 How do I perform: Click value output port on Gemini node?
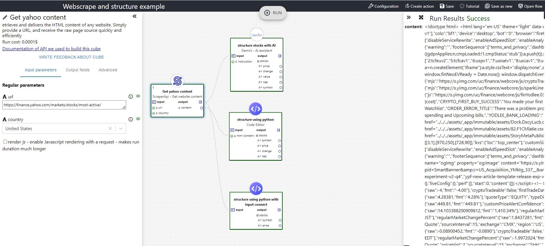point(281,77)
